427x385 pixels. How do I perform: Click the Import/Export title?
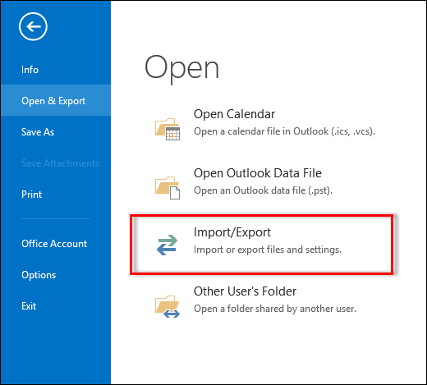click(x=232, y=232)
